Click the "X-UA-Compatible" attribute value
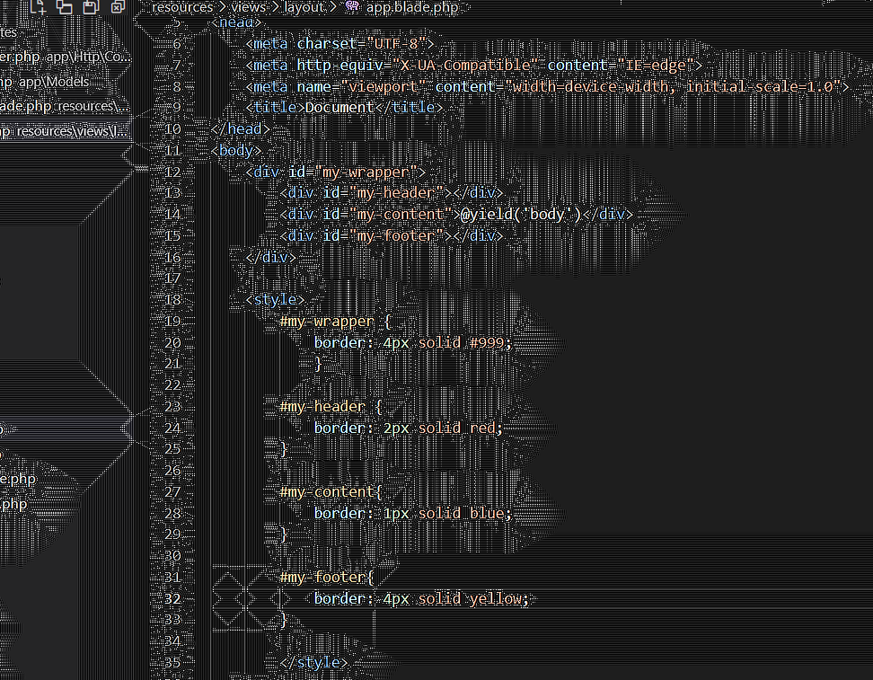The width and height of the screenshot is (873, 680). [465, 66]
